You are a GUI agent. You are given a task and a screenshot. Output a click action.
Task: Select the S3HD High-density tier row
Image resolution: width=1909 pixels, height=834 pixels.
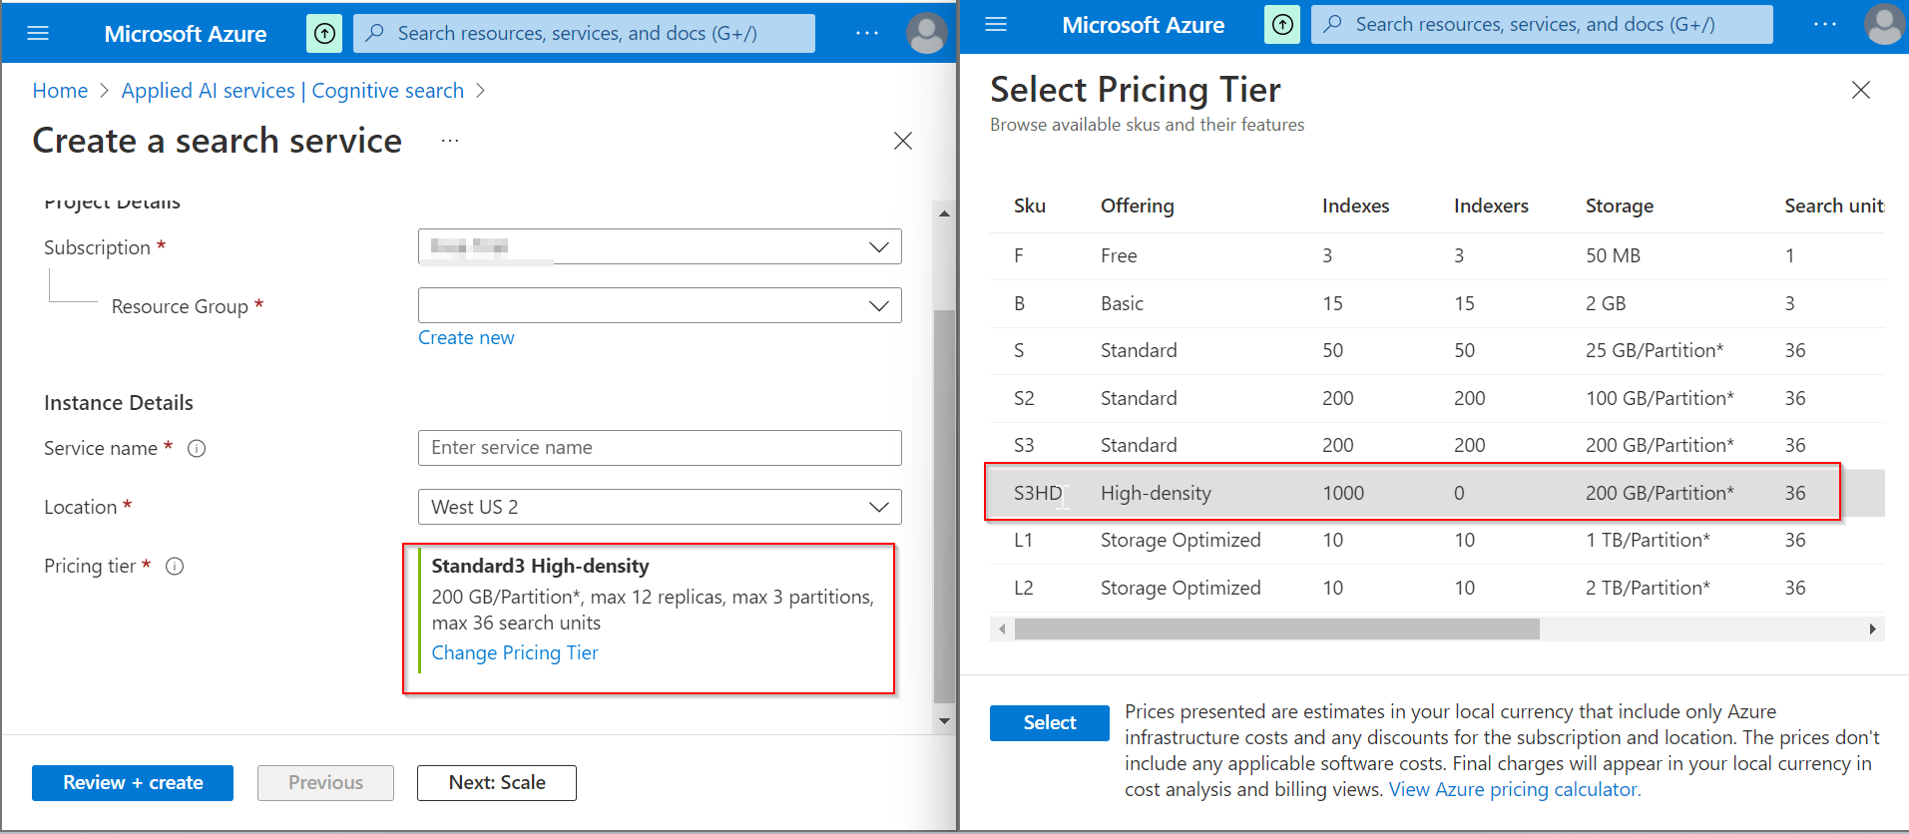[1437, 493]
